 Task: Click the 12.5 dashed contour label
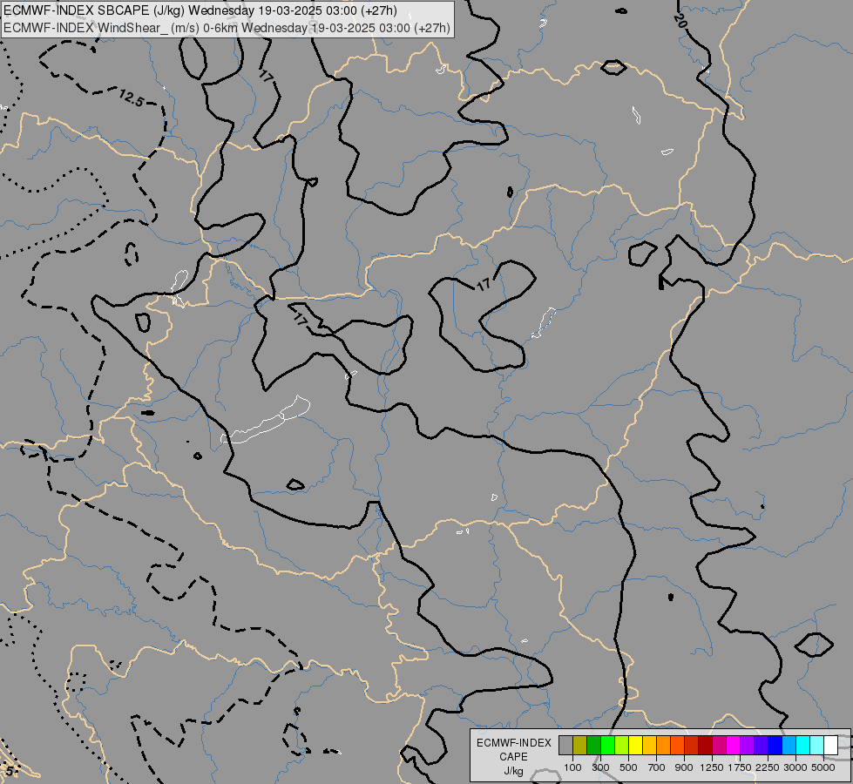(x=131, y=98)
